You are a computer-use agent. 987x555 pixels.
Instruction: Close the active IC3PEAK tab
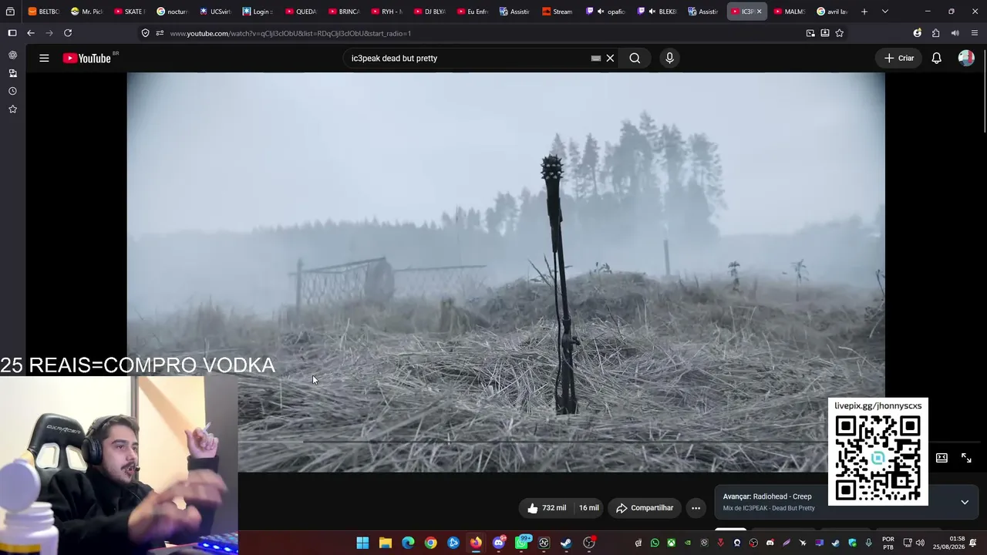[759, 12]
